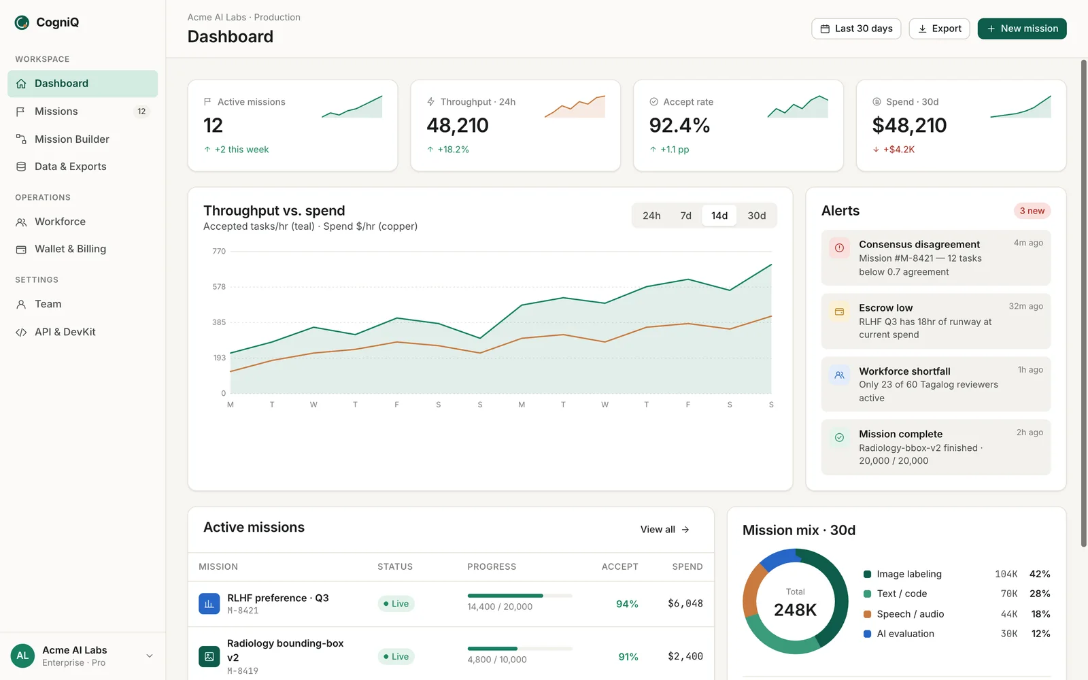Switch the chart to the 24h range
The width and height of the screenshot is (1088, 680).
(651, 216)
